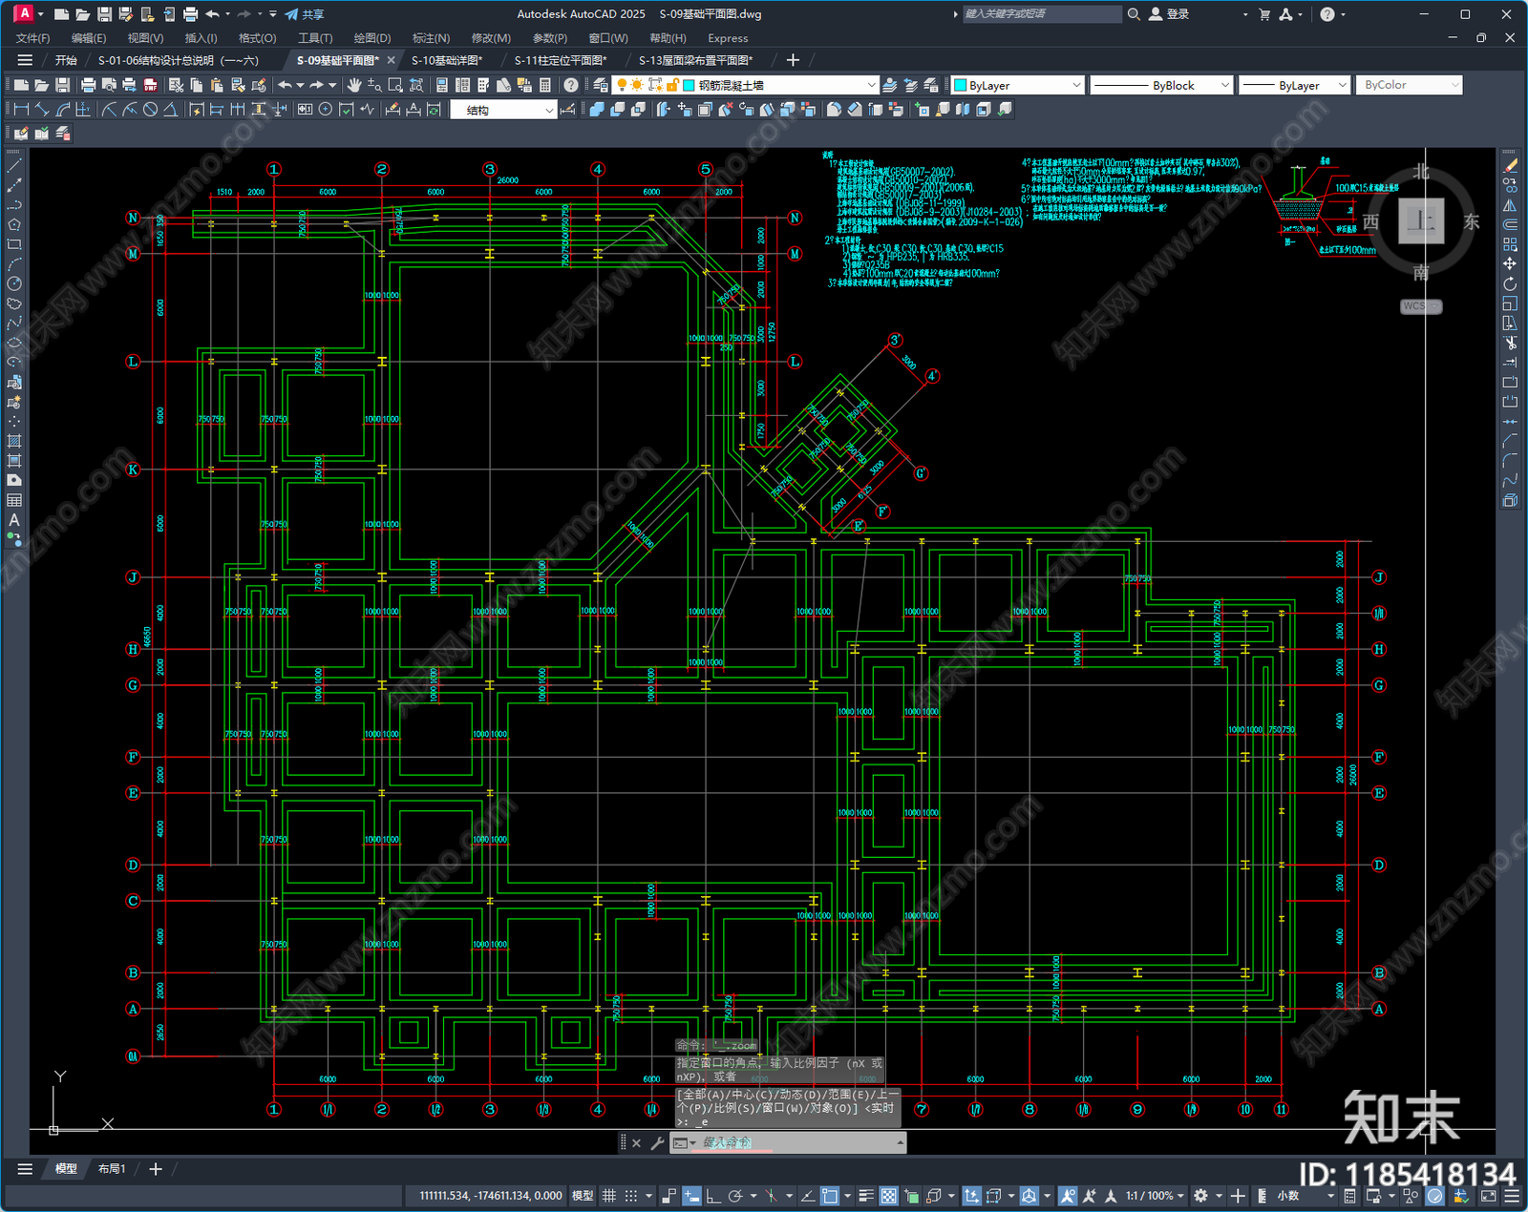
Task: Open the ByBlock linetype dropdown
Action: pyautogui.click(x=1161, y=85)
